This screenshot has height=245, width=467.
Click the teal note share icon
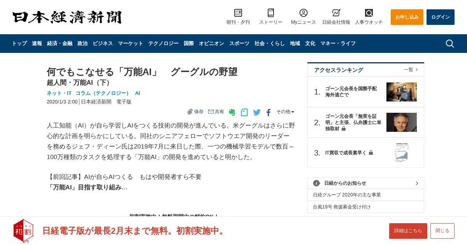tap(244, 112)
